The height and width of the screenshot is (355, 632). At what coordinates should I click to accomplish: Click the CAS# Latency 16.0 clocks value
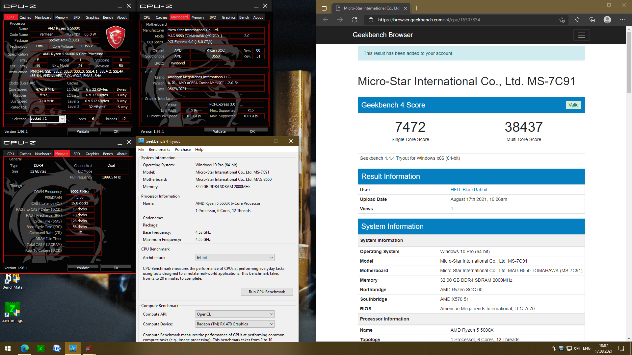coord(80,203)
